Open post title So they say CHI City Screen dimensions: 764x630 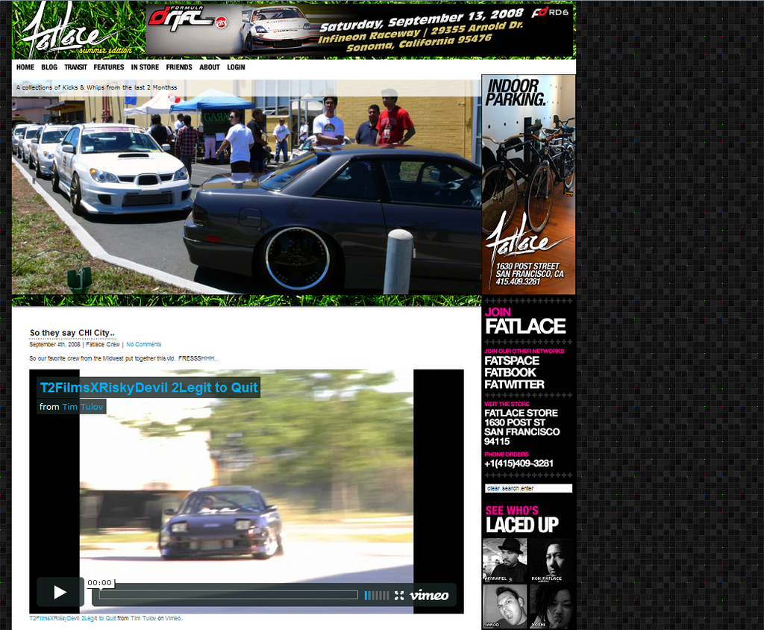[72, 333]
